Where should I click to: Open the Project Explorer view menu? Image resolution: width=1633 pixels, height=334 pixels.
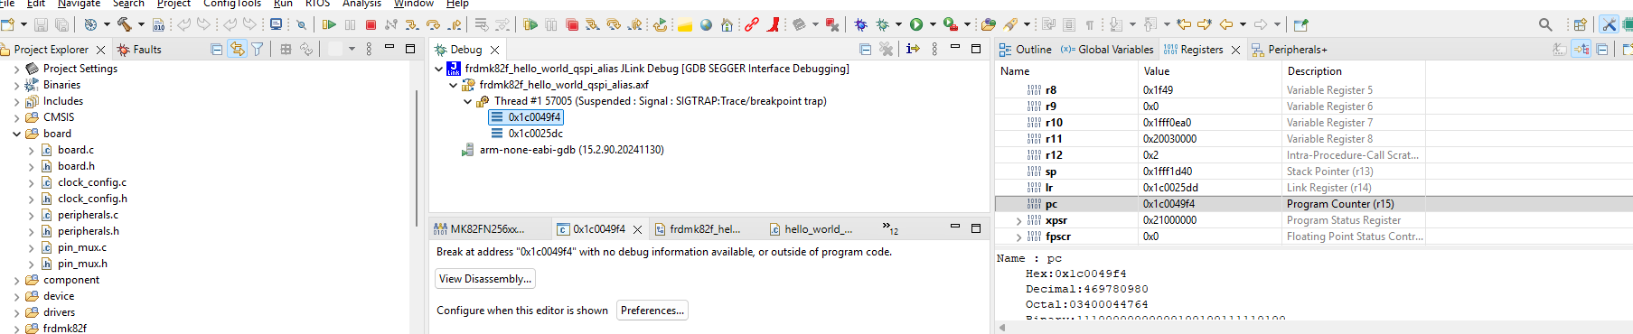coord(369,49)
